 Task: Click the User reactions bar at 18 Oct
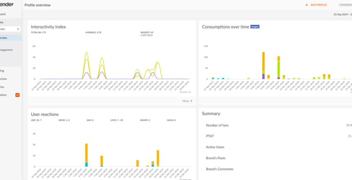(158, 158)
